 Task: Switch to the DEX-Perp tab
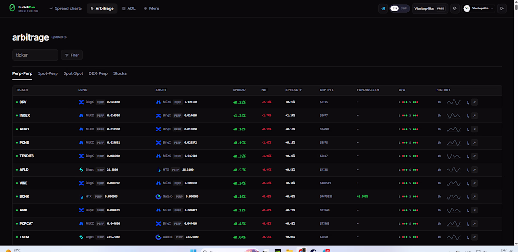(x=98, y=73)
